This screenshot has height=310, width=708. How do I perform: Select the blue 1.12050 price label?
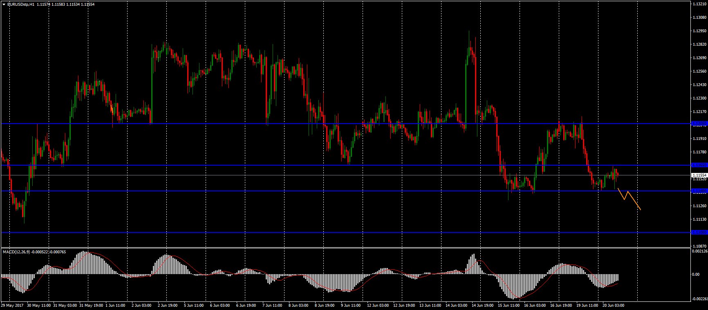click(699, 123)
